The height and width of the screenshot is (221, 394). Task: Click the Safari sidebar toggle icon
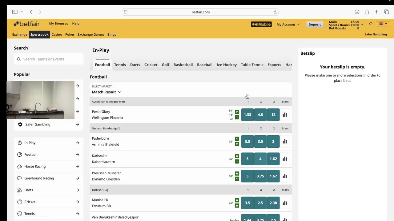[15, 12]
